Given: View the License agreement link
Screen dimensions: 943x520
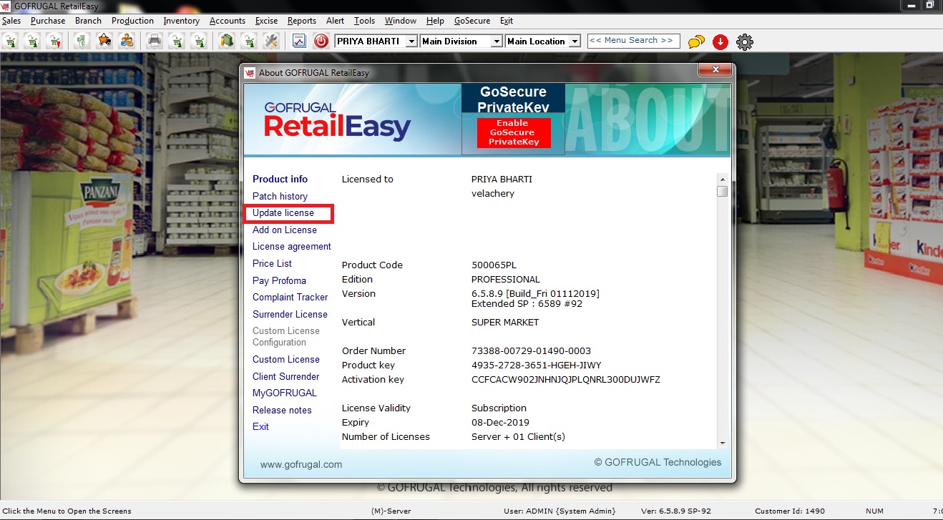Looking at the screenshot, I should coord(292,246).
